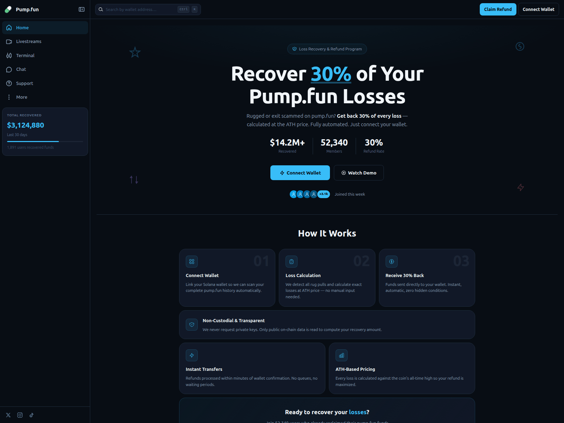564x423 pixels.
Task: Open the TikTok profile icon
Action: [31, 415]
